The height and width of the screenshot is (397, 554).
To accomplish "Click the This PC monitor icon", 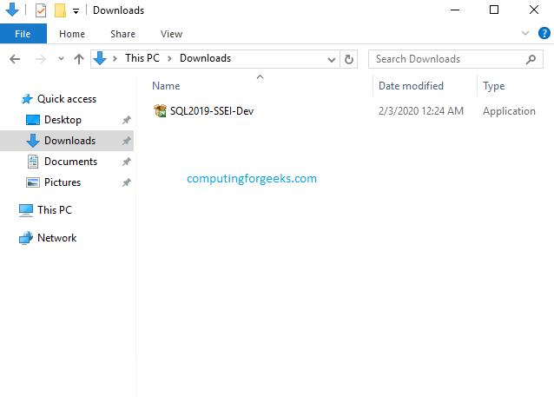I will (26, 210).
